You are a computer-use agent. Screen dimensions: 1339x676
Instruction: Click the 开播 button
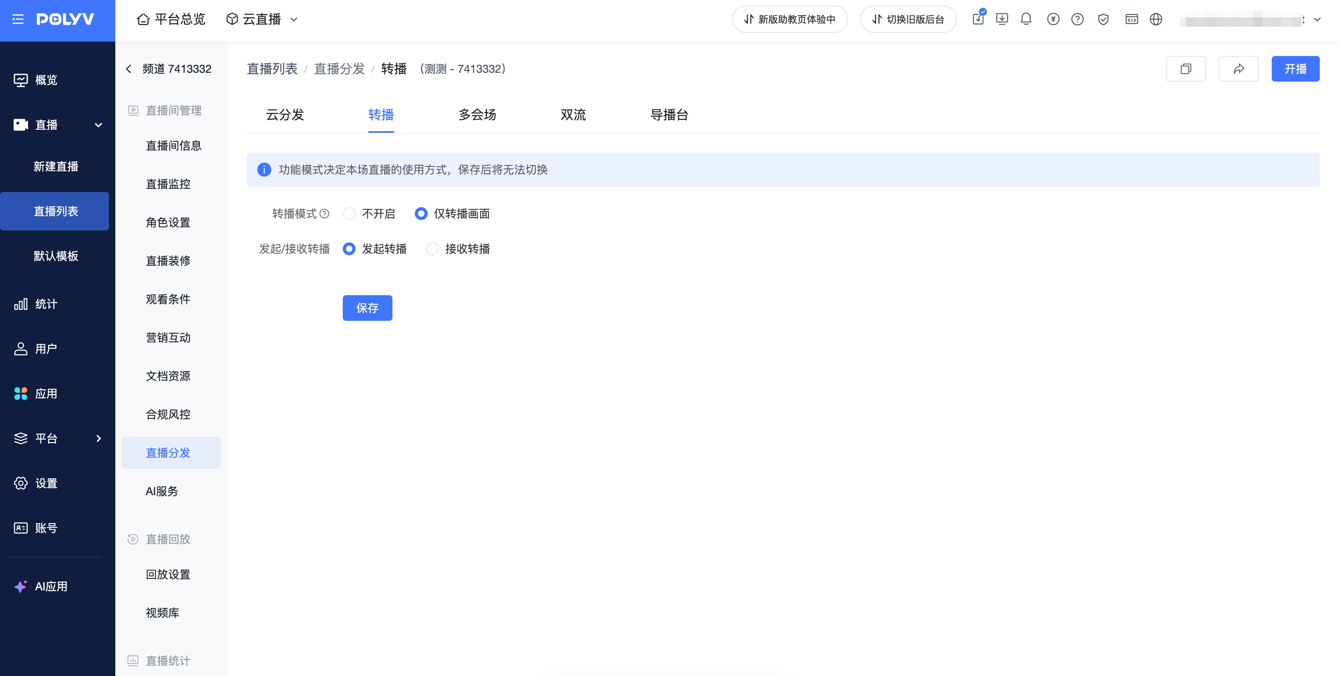(x=1295, y=68)
